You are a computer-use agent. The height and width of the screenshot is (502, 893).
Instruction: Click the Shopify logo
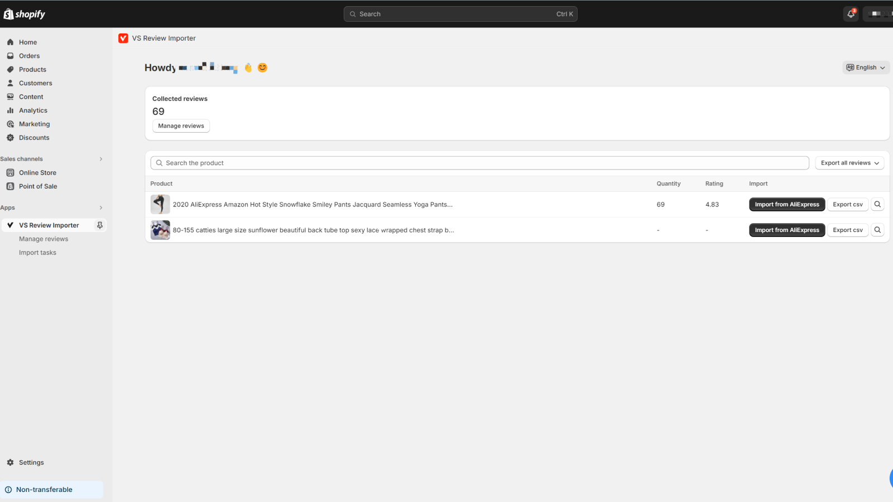pos(25,14)
